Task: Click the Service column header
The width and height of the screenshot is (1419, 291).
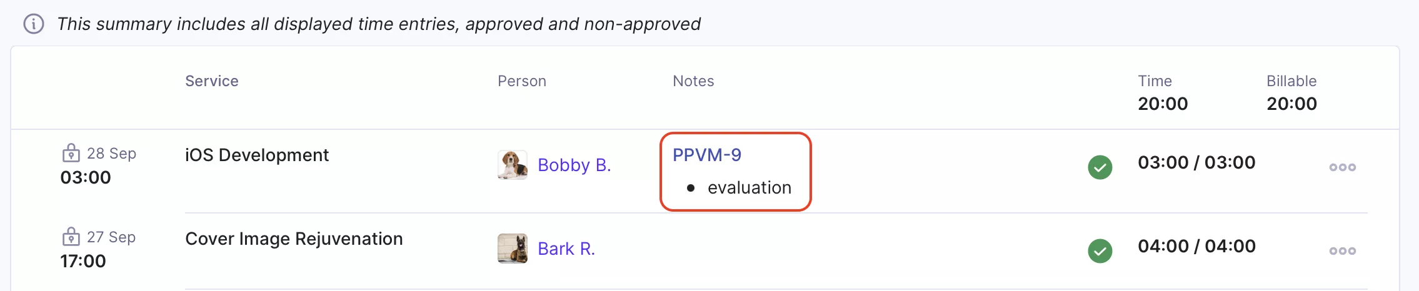Action: [212, 81]
